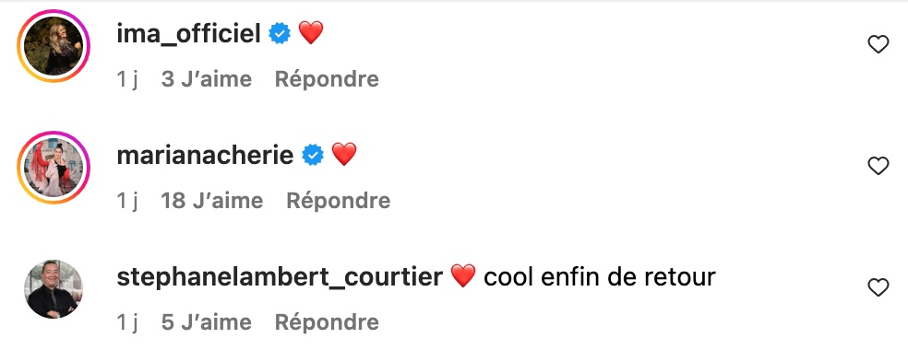Screen dimensions: 908x350
Task: Click the '1 j' timestamp on ima_officiel's comment
Action: pos(126,79)
